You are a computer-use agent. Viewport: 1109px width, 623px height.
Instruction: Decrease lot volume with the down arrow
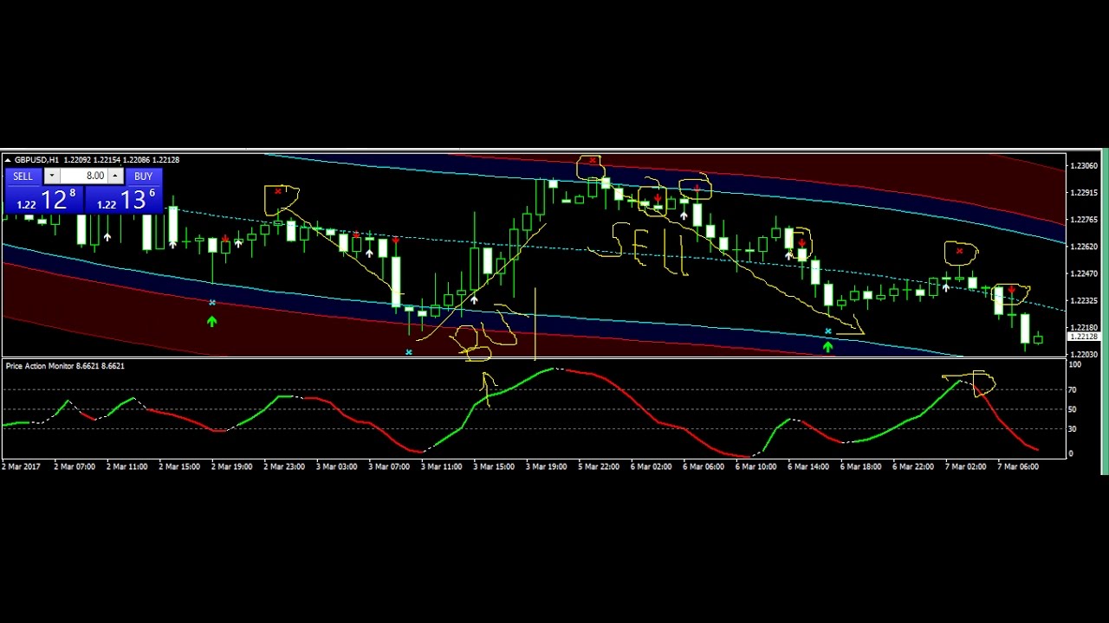pyautogui.click(x=52, y=177)
